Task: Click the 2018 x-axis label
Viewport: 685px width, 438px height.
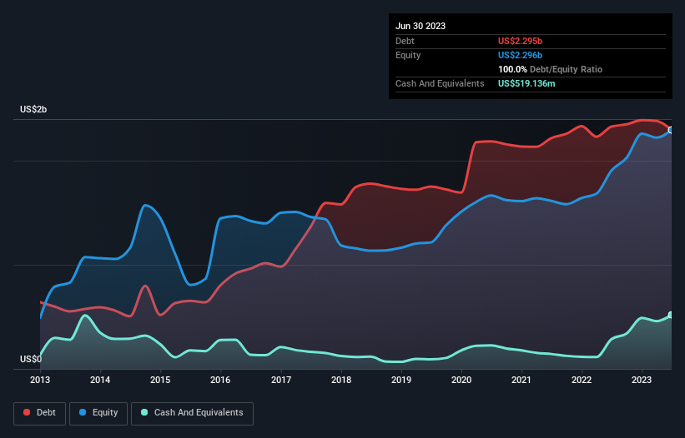Action: pyautogui.click(x=341, y=380)
